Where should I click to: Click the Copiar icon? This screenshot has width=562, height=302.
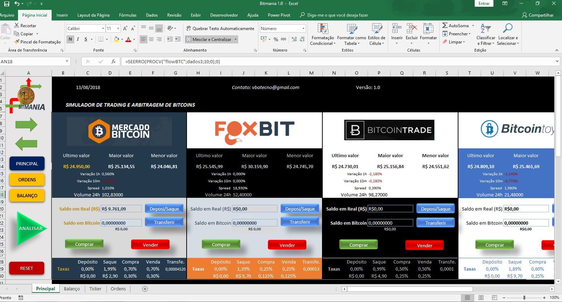(x=17, y=34)
